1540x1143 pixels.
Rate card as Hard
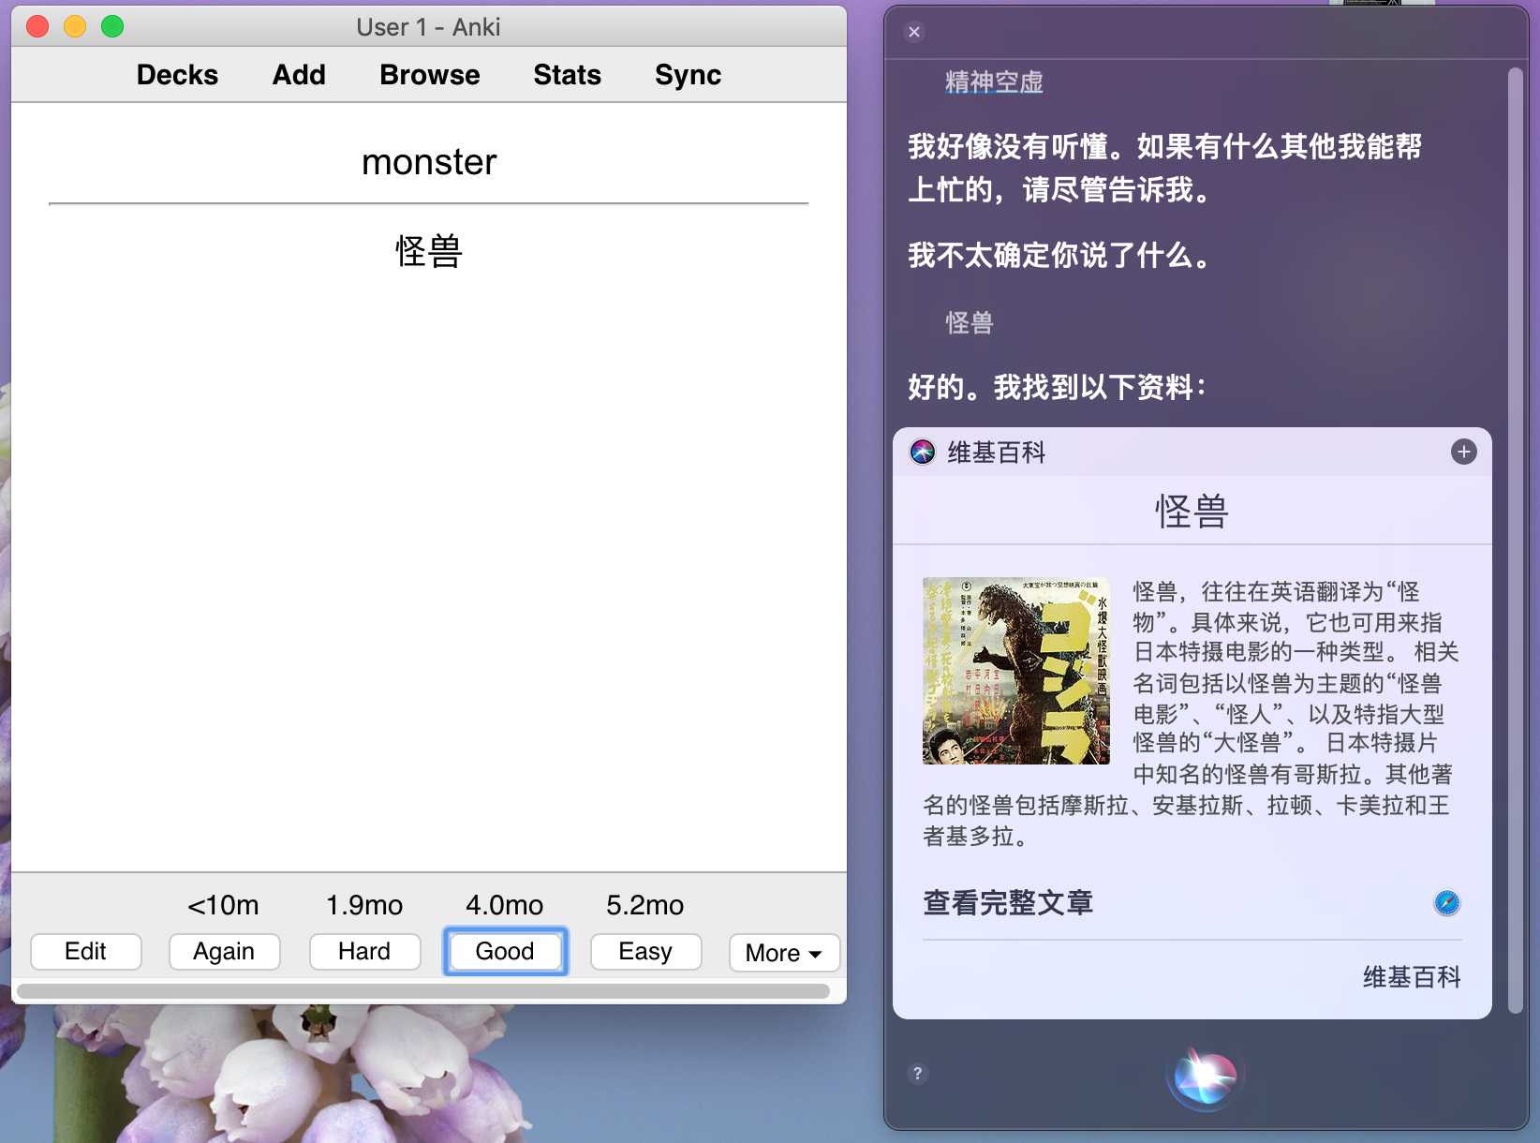coord(364,952)
